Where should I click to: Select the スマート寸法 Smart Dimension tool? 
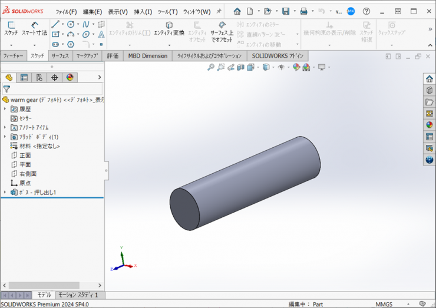[x=34, y=28]
